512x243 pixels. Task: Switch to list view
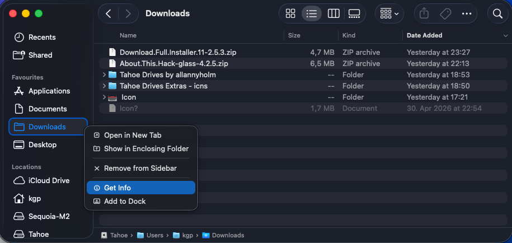312,13
